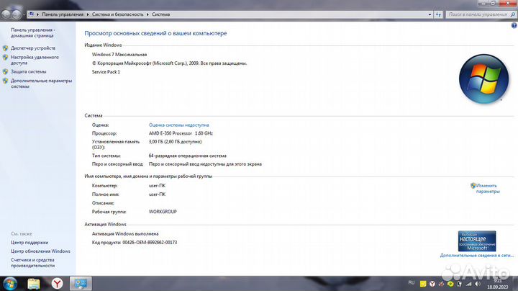Select the 3,00 ГБ memory value
Screen dimensions: 518x291
click(175, 141)
